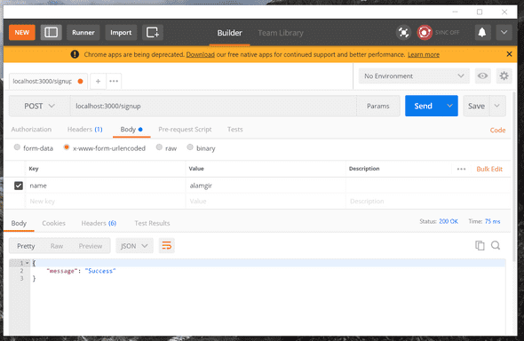
Task: Click the orange NEW button
Action: [x=21, y=32]
